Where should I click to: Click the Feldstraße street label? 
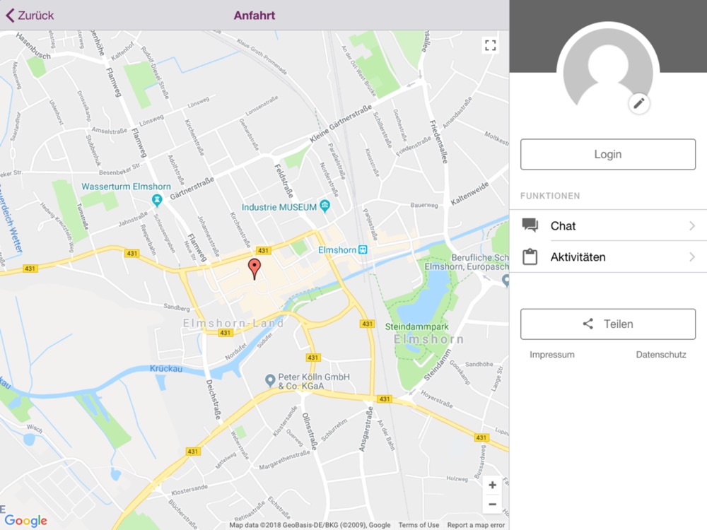284,181
